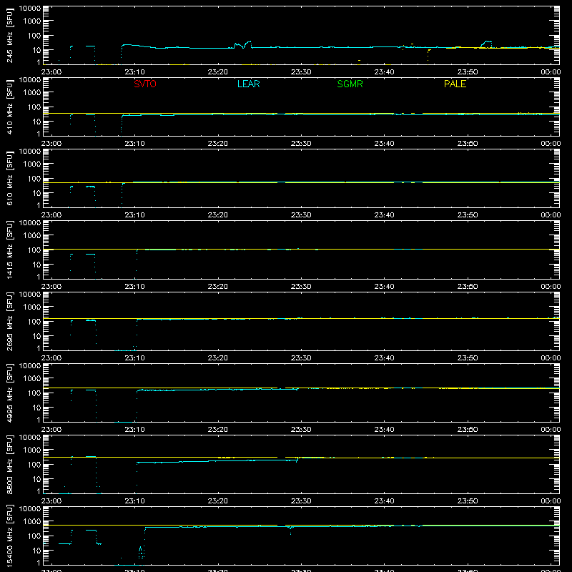This screenshot has width=572, height=572.
Task: Click the 245 MHz cyan bump near 23:52
Action: point(486,44)
